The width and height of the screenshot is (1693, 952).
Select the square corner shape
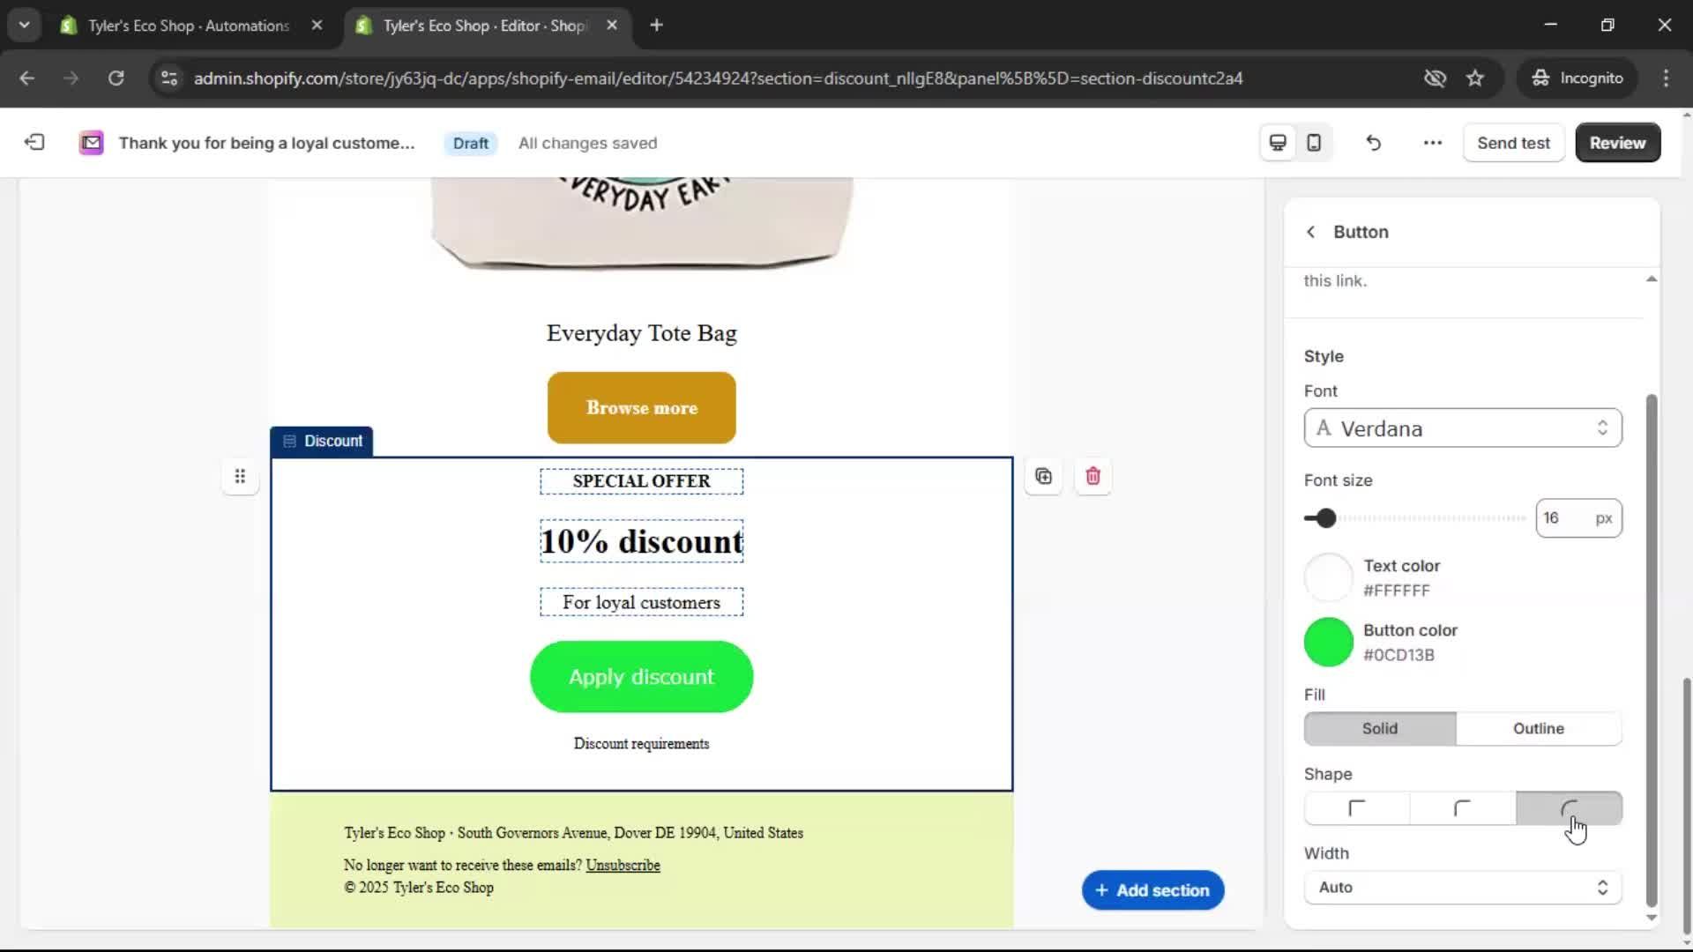[x=1355, y=808]
